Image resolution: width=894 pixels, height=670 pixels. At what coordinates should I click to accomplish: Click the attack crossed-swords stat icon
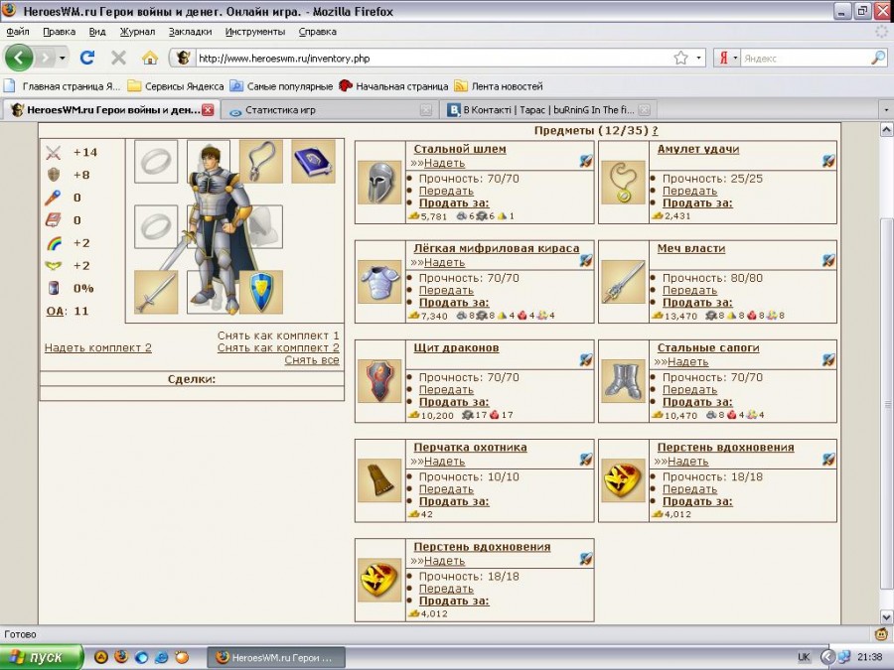(x=53, y=152)
